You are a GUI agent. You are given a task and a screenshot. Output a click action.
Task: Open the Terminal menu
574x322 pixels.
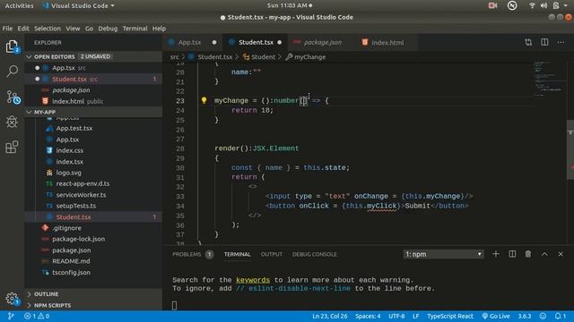point(135,29)
